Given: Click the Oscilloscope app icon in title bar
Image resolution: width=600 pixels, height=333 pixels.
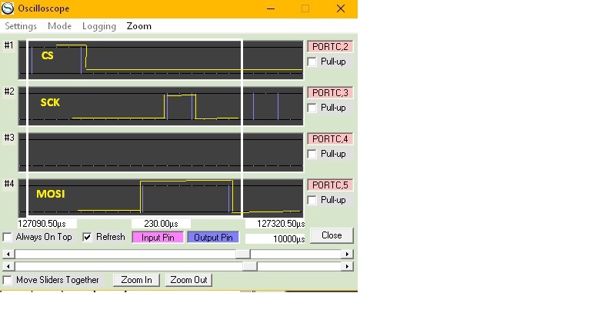Looking at the screenshot, I should click(x=8, y=8).
